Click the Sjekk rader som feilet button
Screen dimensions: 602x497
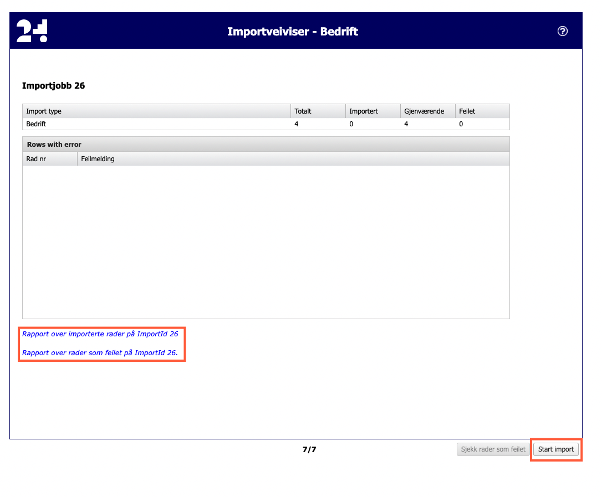[493, 449]
